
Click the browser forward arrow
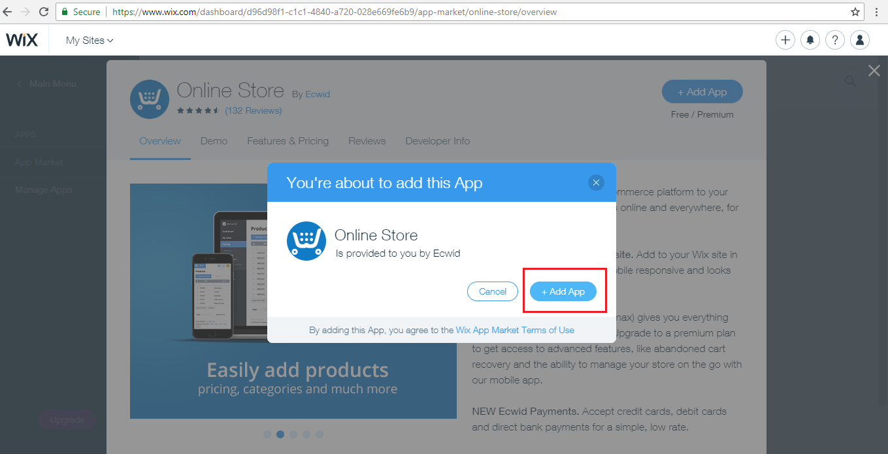pyautogui.click(x=25, y=12)
